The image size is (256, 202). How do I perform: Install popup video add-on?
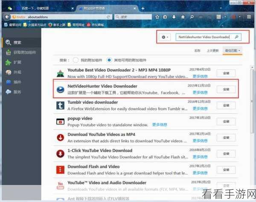click(226, 122)
